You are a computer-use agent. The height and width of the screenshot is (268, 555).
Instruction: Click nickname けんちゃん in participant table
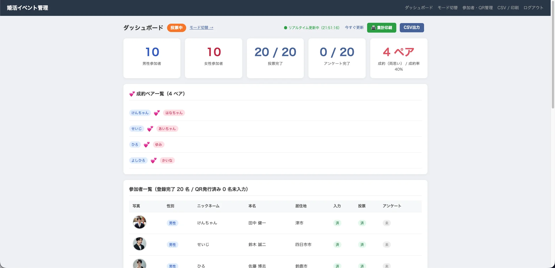(207, 223)
